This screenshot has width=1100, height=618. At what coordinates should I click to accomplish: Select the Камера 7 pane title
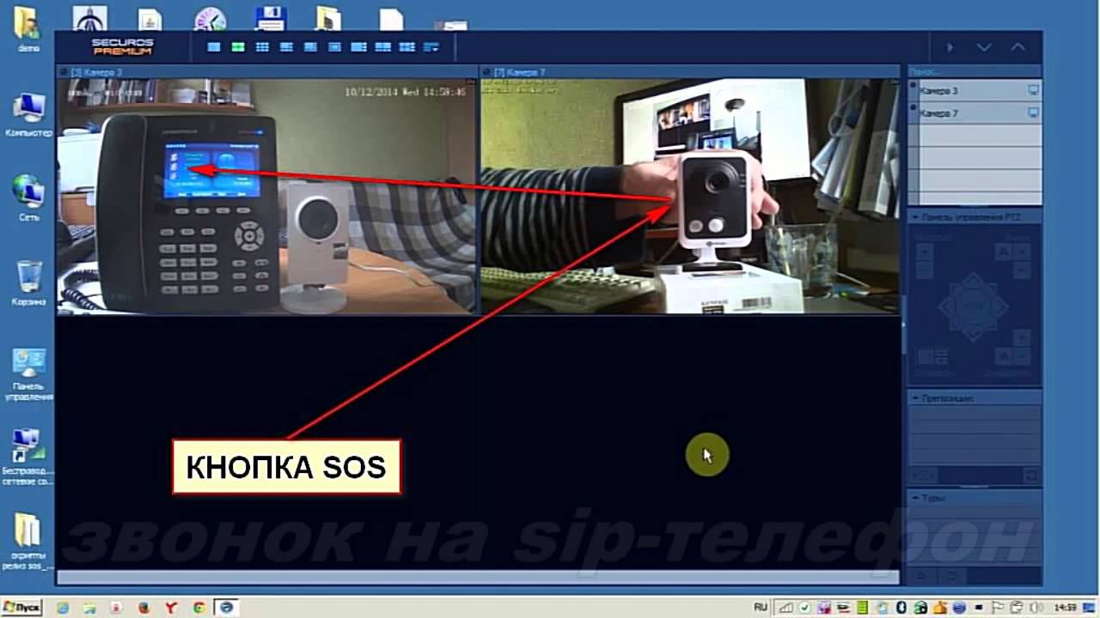point(519,72)
